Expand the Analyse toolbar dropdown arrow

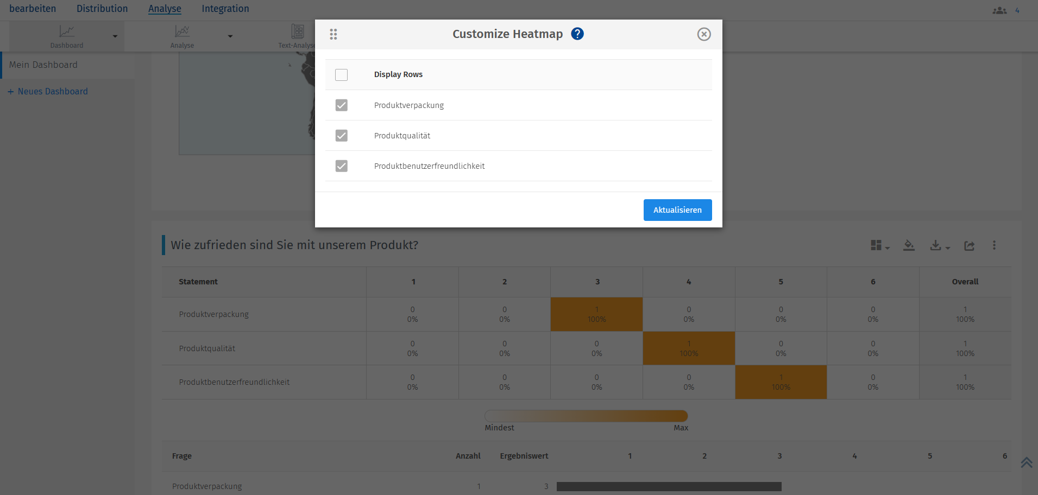pos(230,36)
